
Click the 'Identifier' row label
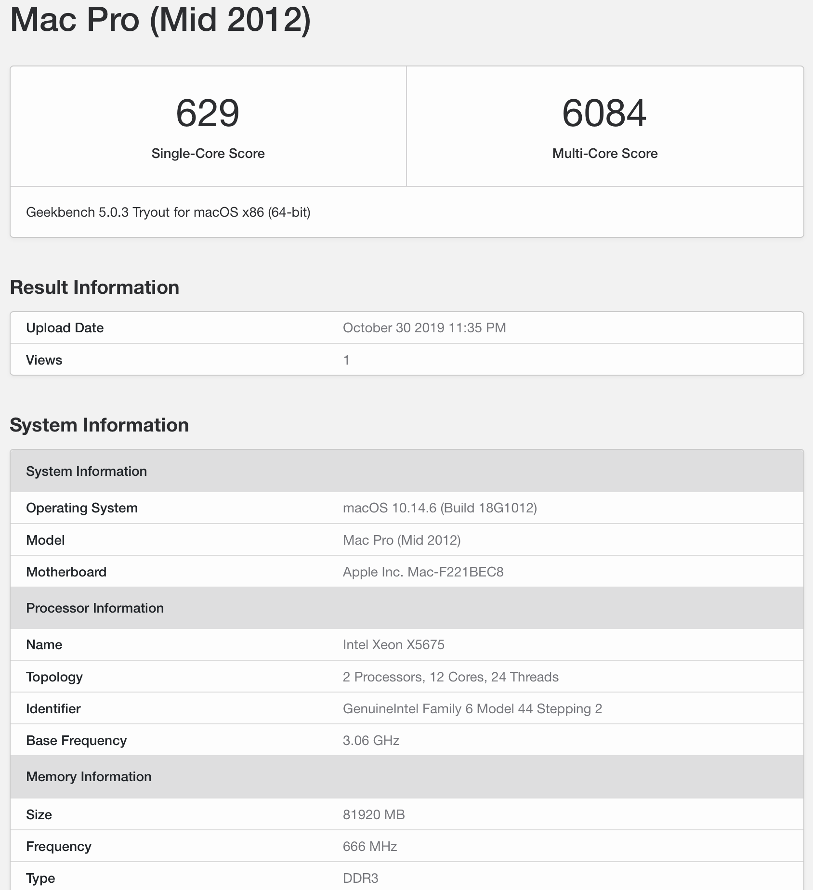pyautogui.click(x=53, y=709)
